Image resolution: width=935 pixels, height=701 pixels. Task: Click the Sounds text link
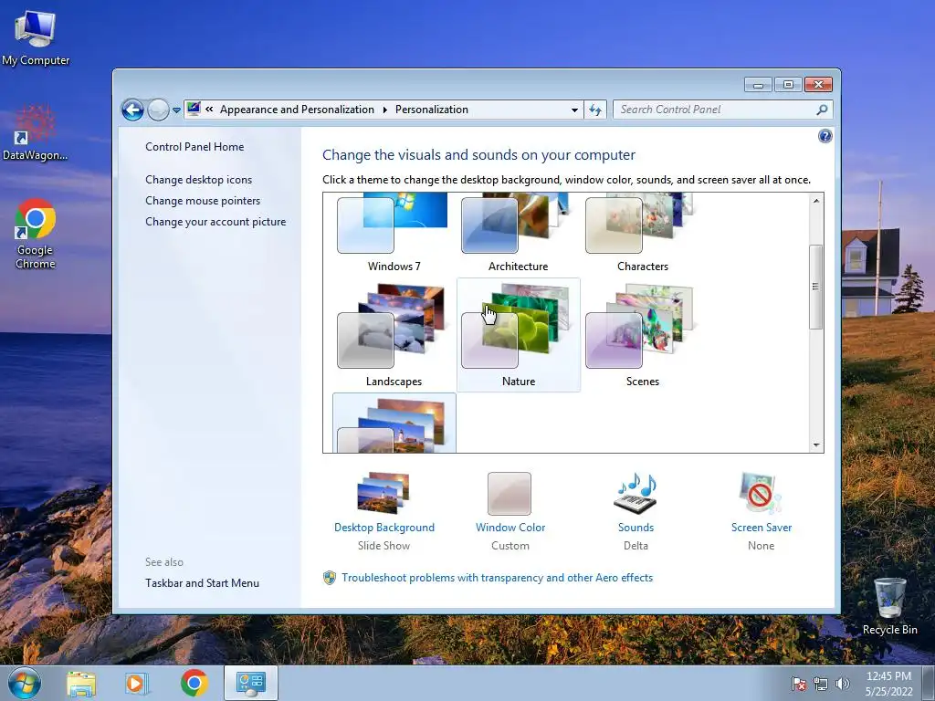(x=636, y=528)
